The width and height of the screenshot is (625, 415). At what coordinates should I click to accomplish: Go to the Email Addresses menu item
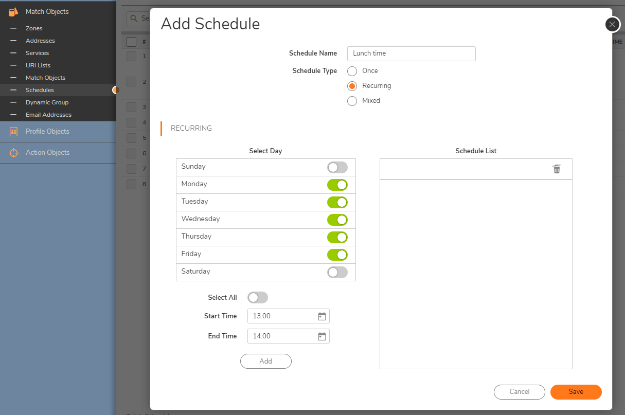coord(48,115)
